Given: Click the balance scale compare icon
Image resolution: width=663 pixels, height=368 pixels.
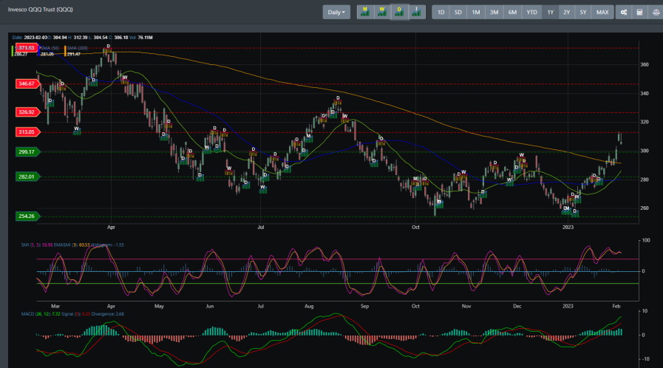Looking at the screenshot, I should (656, 13).
